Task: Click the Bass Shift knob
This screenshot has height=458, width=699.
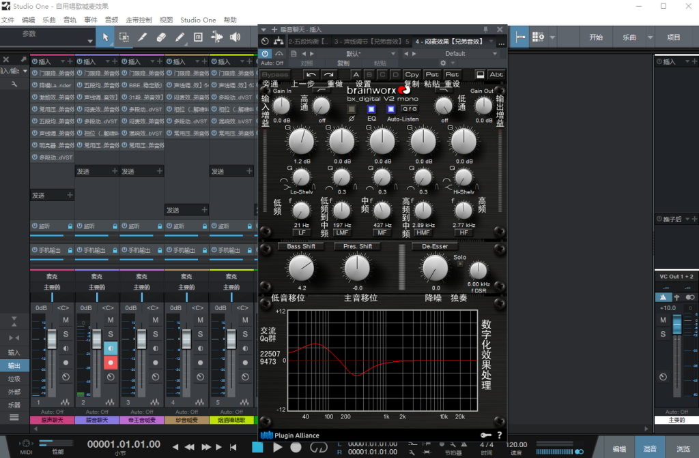Action: click(301, 269)
